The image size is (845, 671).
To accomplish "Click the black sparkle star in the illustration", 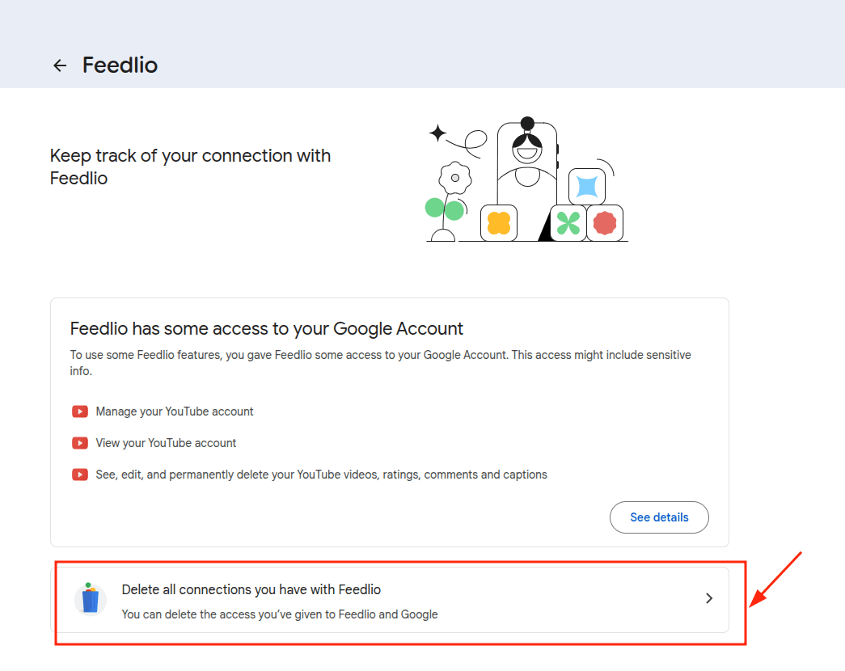I will [437, 133].
